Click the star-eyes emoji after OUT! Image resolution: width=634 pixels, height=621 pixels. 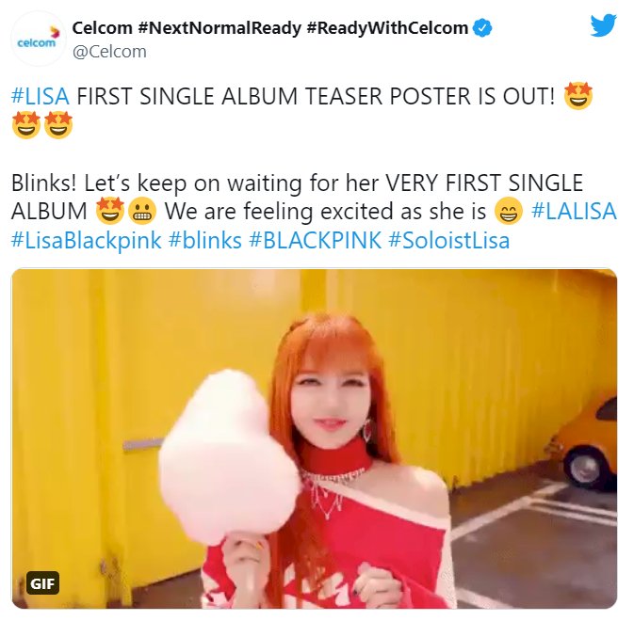[577, 96]
